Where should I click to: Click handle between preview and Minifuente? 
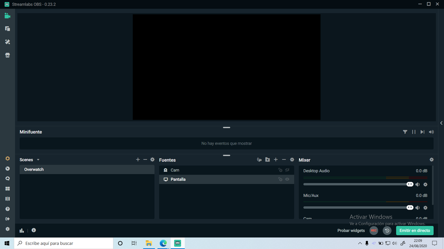click(227, 128)
